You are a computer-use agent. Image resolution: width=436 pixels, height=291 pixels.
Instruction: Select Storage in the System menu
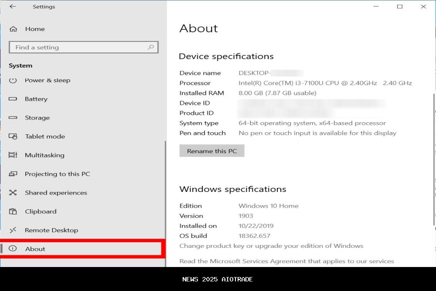[x=37, y=118]
